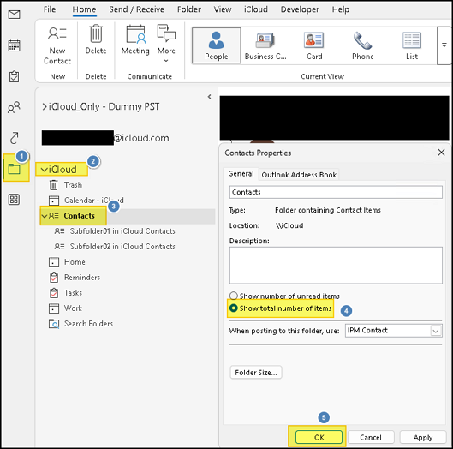Confirm the dialog with OK

point(319,437)
